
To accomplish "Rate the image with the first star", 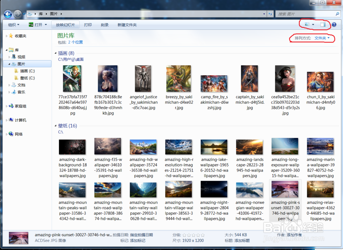I will click(185, 235).
